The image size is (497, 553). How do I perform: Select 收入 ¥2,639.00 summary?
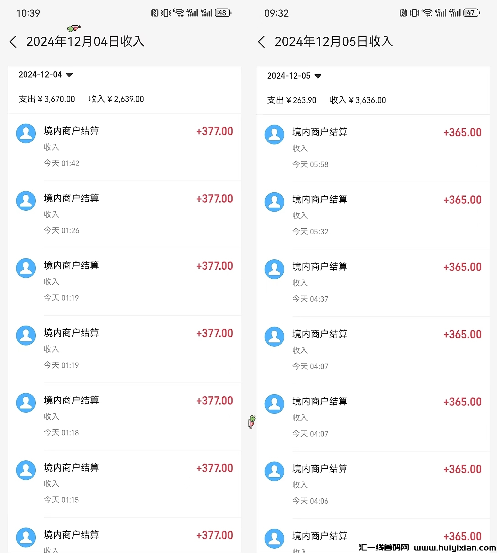coord(116,99)
